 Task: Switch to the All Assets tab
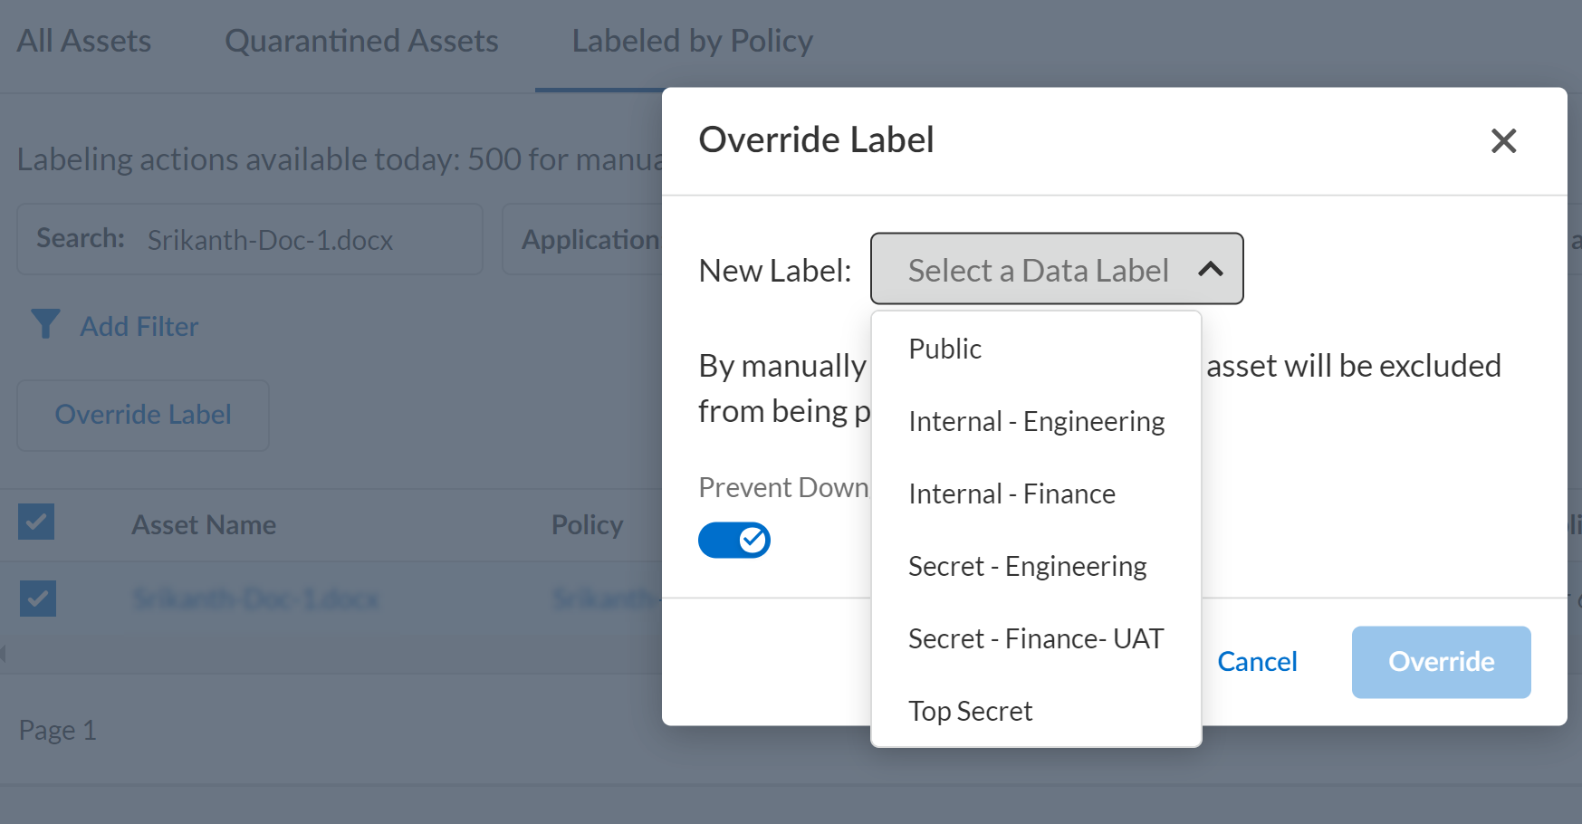(83, 40)
